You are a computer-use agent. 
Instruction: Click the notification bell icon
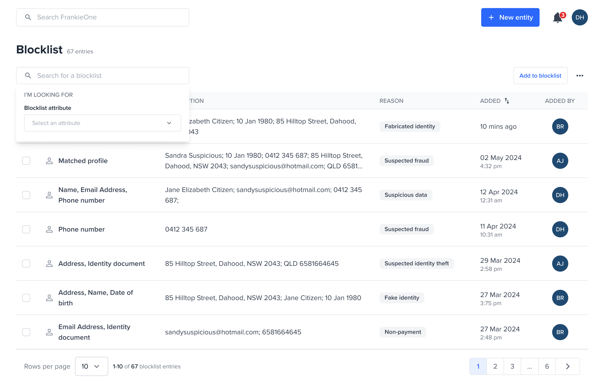coord(558,18)
